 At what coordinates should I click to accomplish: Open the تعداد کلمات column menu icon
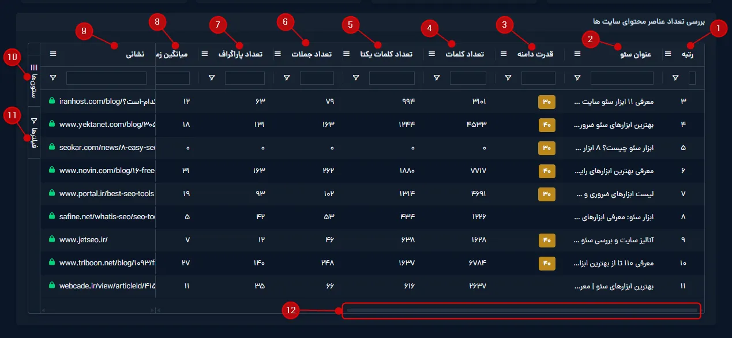click(432, 54)
